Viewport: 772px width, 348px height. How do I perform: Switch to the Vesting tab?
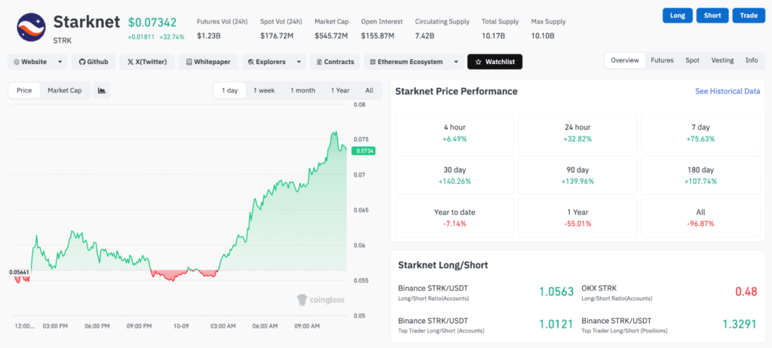[x=722, y=60]
